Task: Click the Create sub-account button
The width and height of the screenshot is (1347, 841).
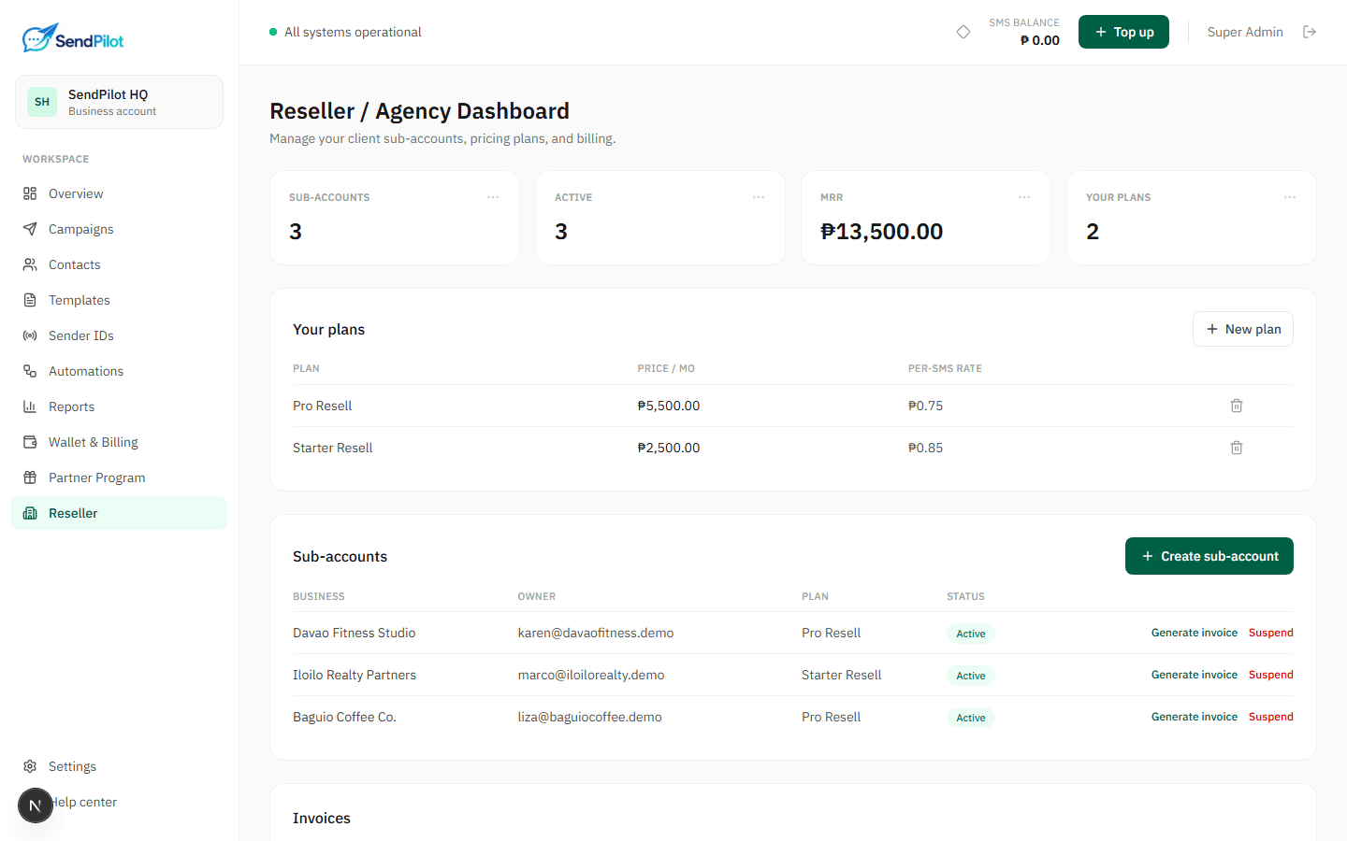Action: [x=1209, y=556]
